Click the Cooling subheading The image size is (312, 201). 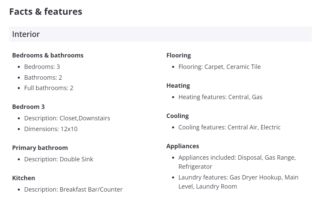click(177, 116)
